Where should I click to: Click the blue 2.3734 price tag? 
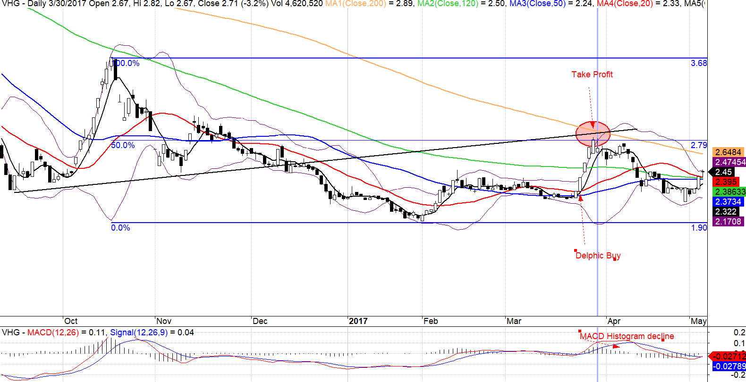[728, 202]
